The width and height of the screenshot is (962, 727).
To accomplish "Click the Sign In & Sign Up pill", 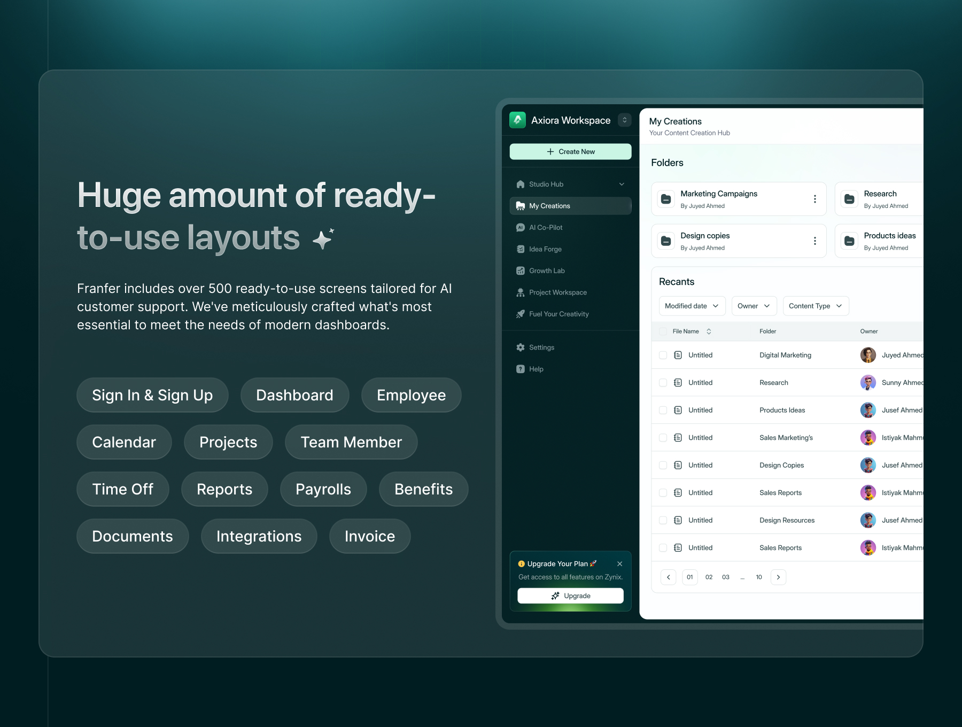I will tap(152, 396).
